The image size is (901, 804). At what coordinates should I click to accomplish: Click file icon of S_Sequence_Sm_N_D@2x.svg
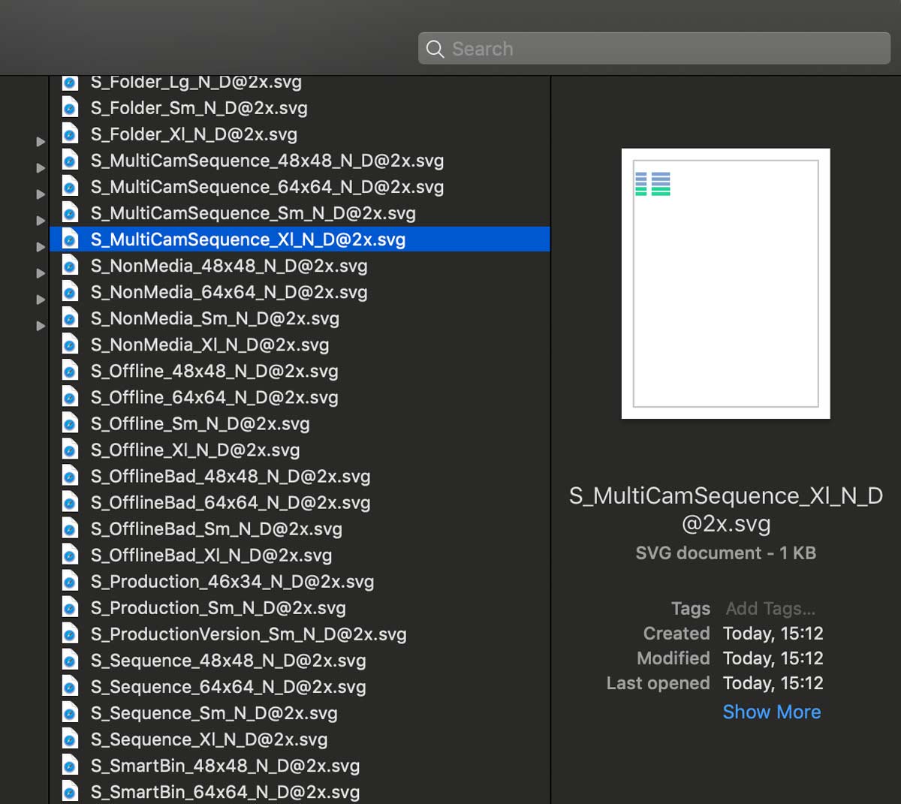[70, 713]
